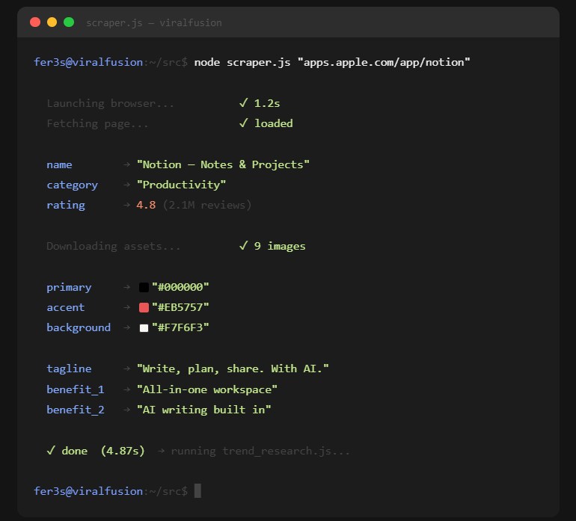The image size is (576, 521).
Task: Click the 'benefit_1' key label
Action: (76, 389)
